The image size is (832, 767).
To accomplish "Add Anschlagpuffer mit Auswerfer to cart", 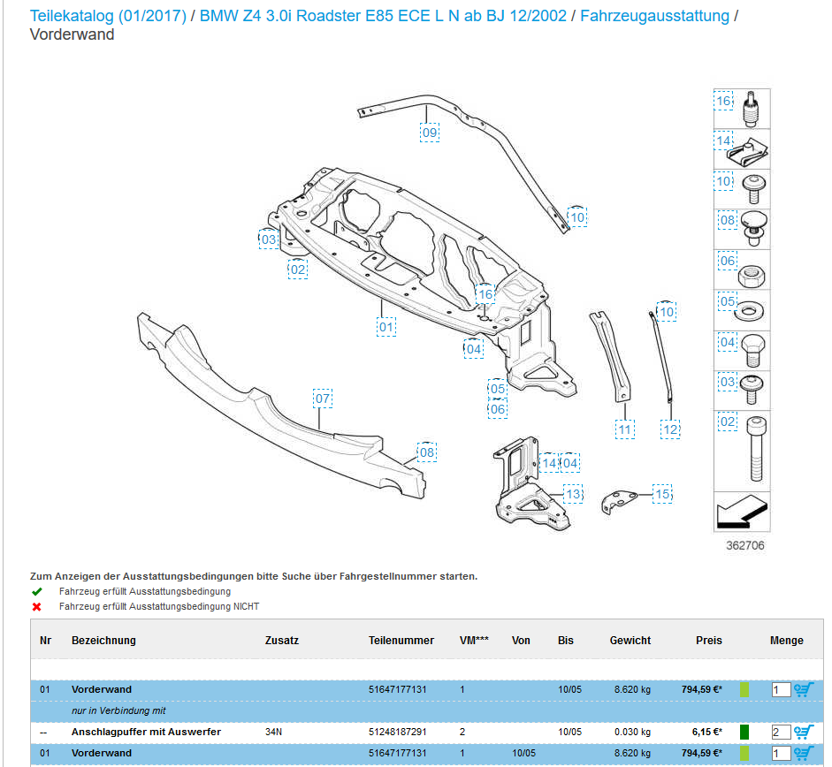I will coord(804,732).
